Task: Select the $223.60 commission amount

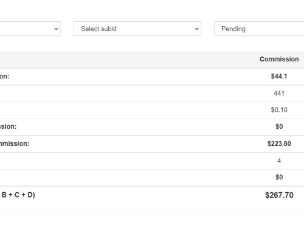Action: pyautogui.click(x=279, y=143)
